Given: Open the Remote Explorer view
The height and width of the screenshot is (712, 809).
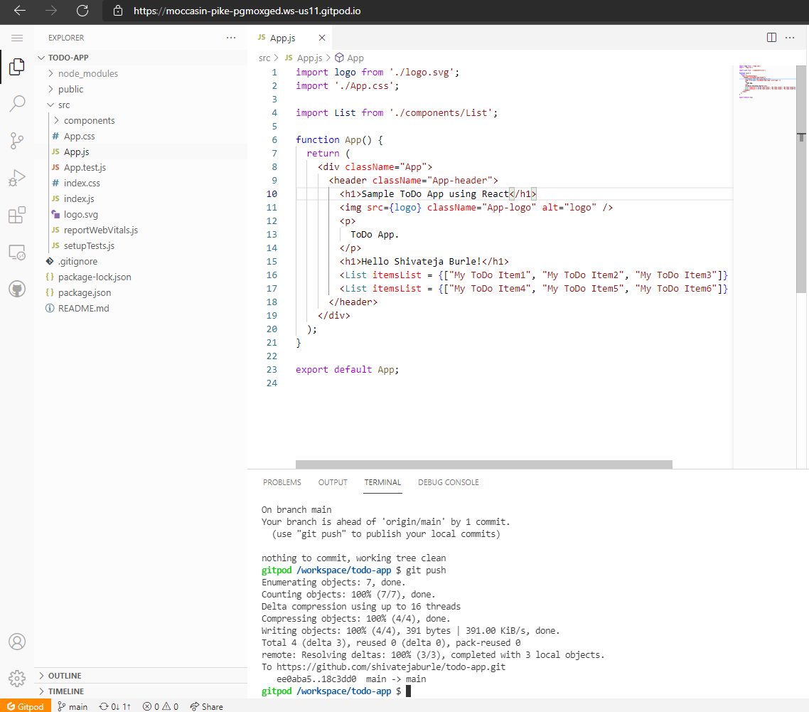Looking at the screenshot, I should (17, 252).
